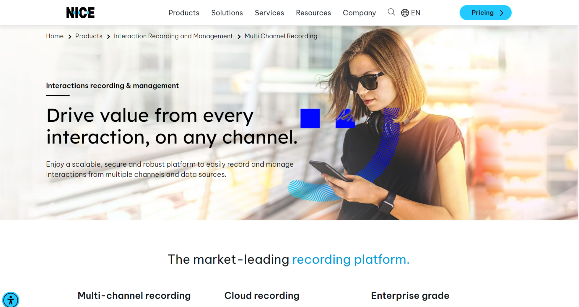Open Interaction Recording and Management breadcrumb

pos(173,36)
